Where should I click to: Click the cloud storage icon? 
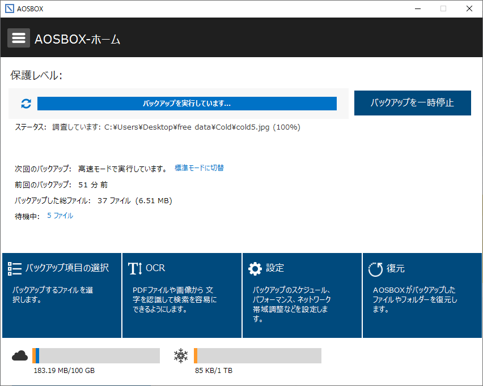(x=20, y=355)
